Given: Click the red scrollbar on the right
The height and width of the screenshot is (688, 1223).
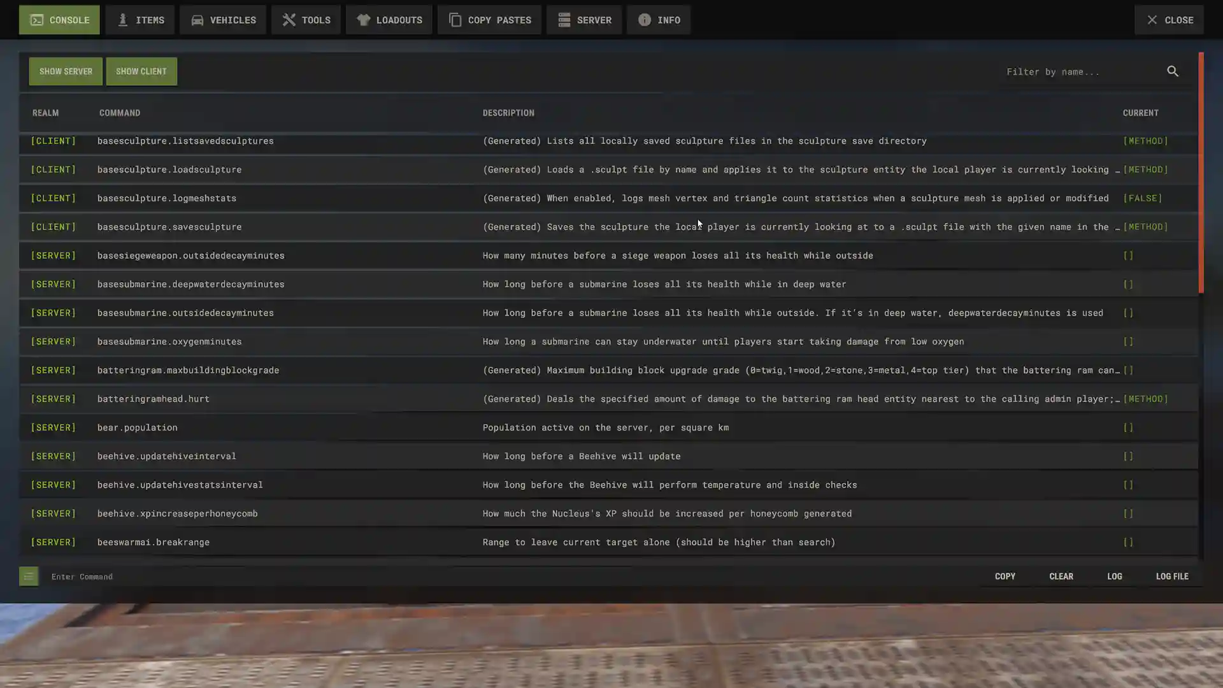Looking at the screenshot, I should coord(1201,172).
